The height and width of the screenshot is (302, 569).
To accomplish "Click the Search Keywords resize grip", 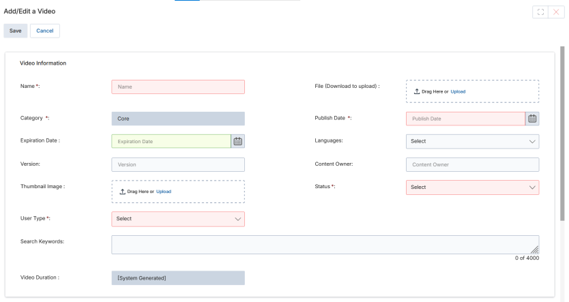I will coord(535,250).
